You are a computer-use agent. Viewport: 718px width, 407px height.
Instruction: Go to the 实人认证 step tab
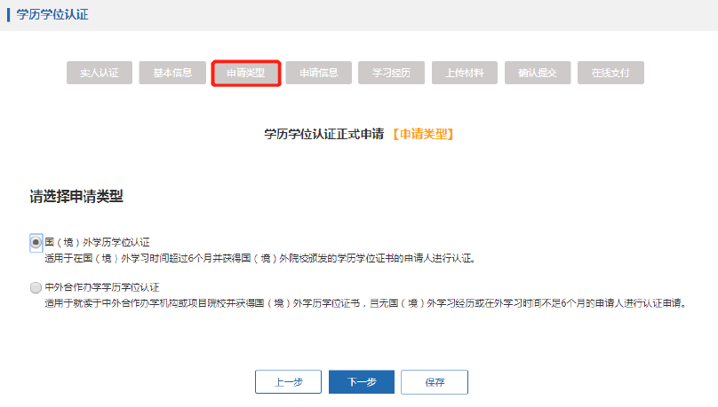click(x=100, y=73)
